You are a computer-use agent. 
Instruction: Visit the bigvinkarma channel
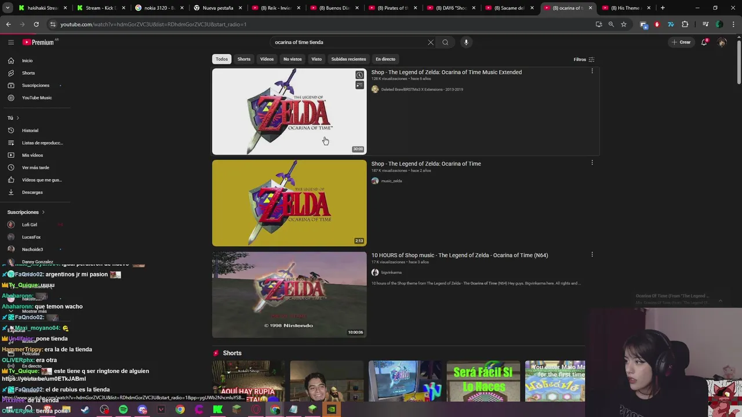coord(391,272)
